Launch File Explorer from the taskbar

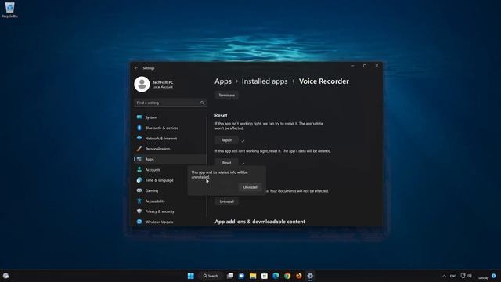point(253,276)
